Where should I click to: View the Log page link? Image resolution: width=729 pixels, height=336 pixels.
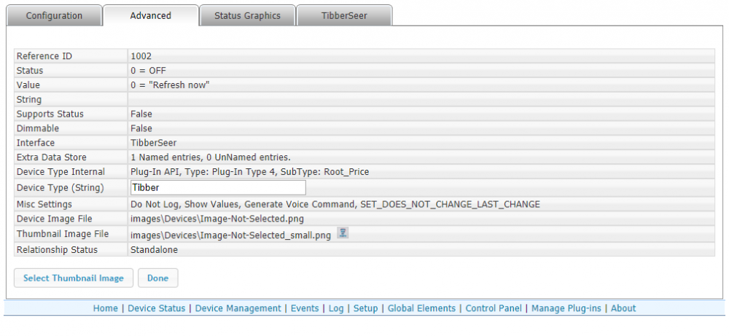pos(336,308)
